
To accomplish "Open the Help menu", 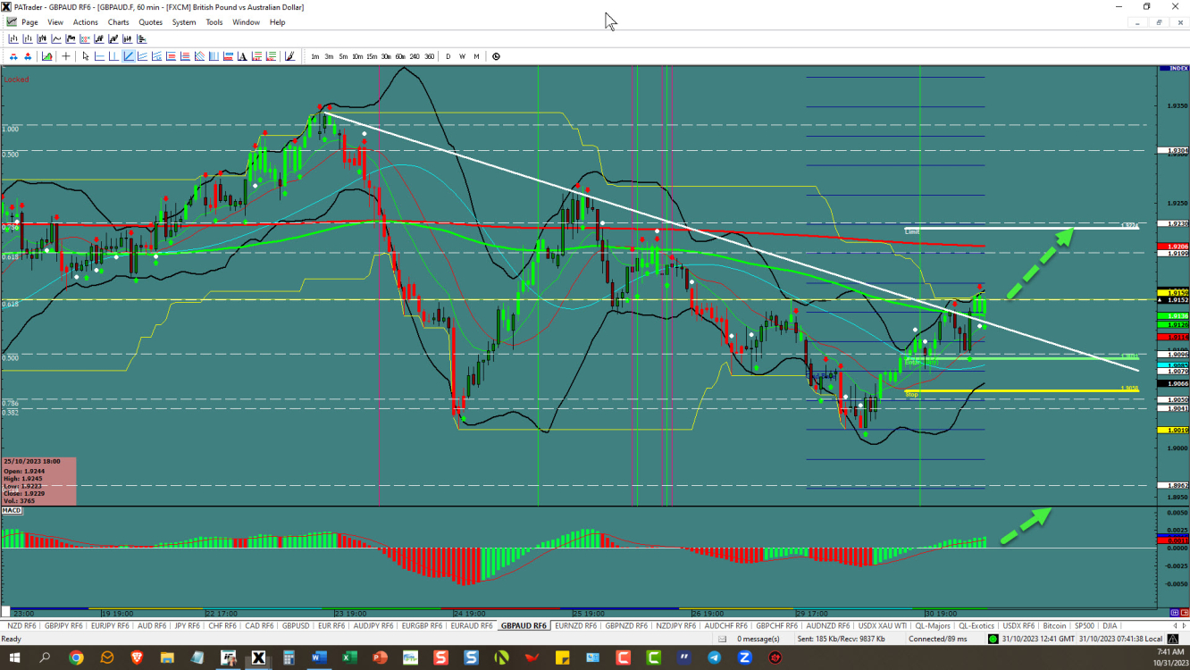I will click(277, 22).
